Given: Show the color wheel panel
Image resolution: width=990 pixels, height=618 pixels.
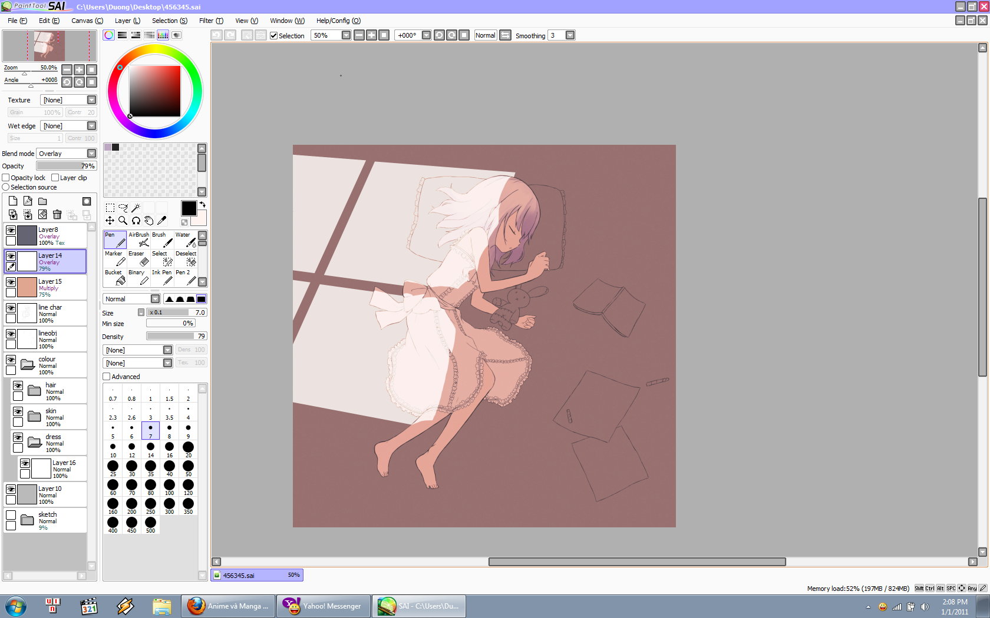Looking at the screenshot, I should point(109,35).
